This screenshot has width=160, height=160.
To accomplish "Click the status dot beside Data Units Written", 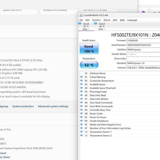I will (82, 99).
